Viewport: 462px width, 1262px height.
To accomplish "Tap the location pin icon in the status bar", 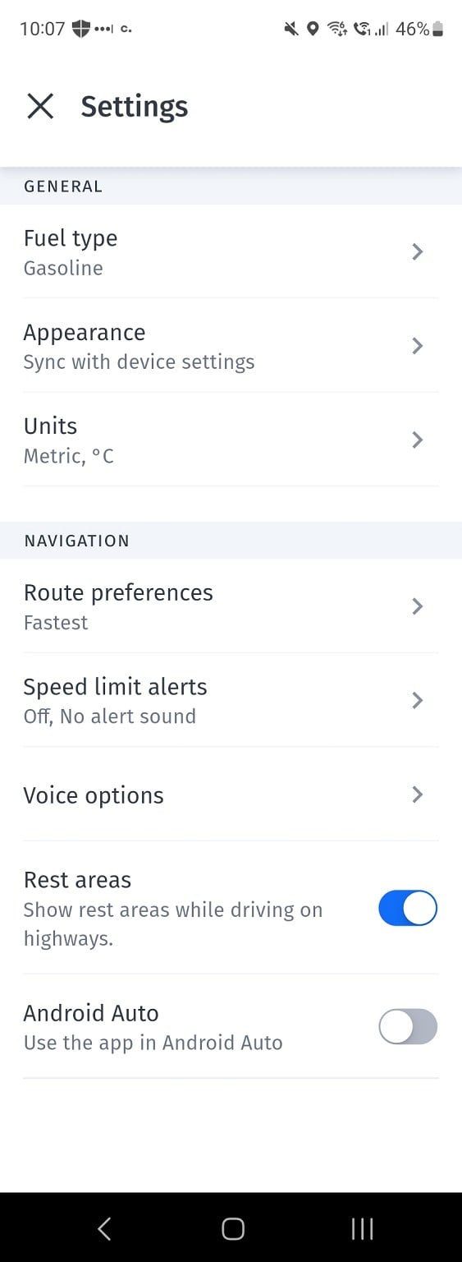I will (x=312, y=30).
